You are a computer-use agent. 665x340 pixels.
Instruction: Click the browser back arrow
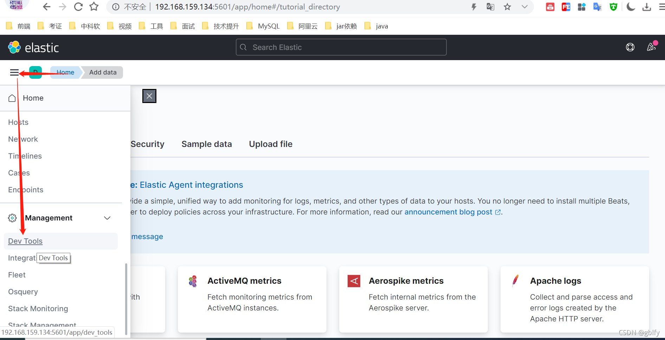(46, 7)
